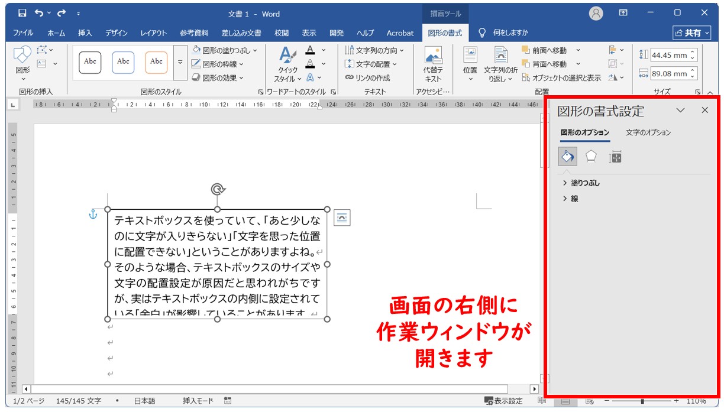
Task: Open 文字の配置 text alignment dropdown
Action: (x=371, y=64)
